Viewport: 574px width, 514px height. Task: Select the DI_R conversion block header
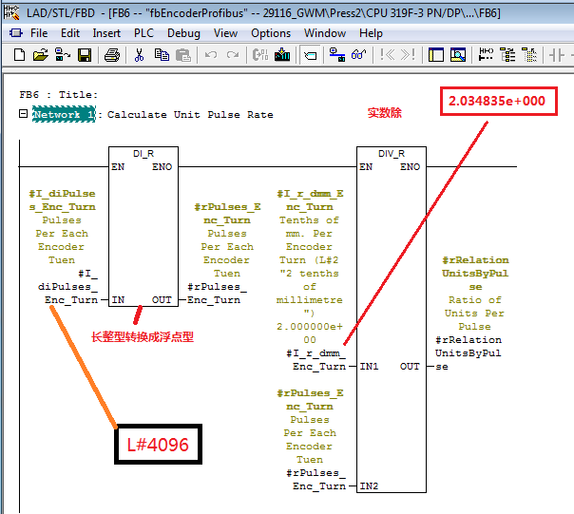pyautogui.click(x=143, y=153)
